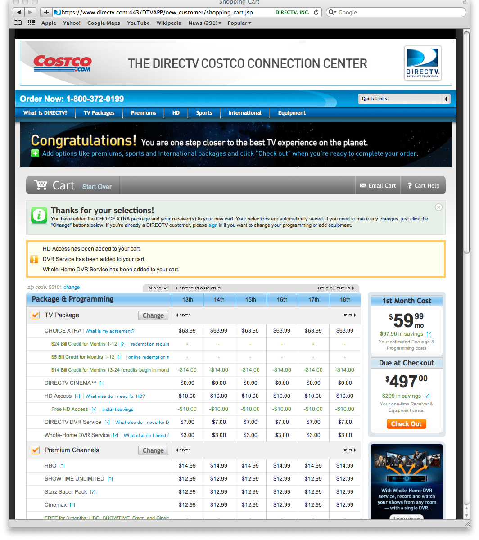
Task: Click the [?] beside $97.96 in savings
Action: click(x=429, y=334)
